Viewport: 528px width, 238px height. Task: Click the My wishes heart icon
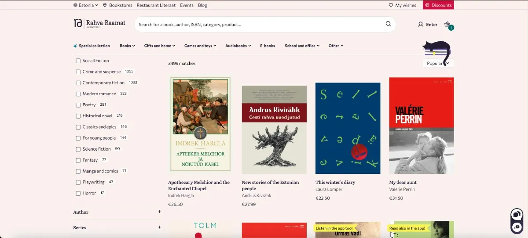pos(391,5)
